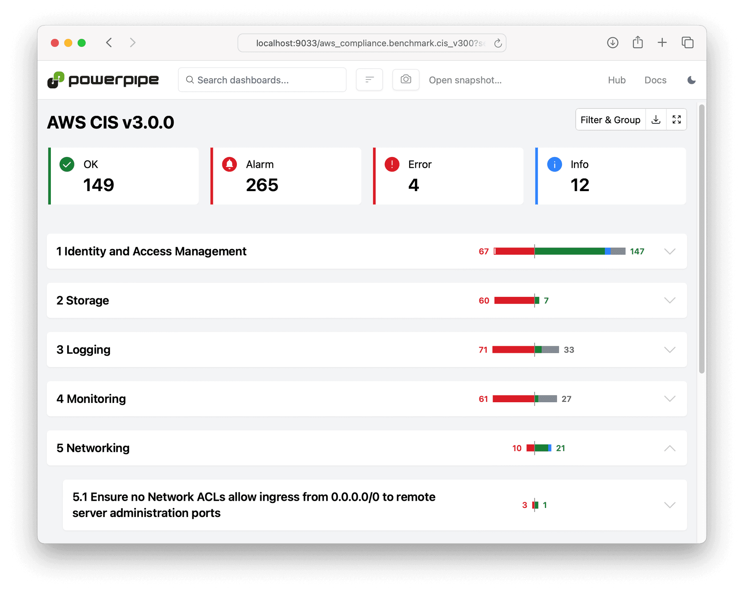Screen dimensions: 744x593
Task: Open control 5.1 Network ACLs ingress details
Action: pyautogui.click(x=670, y=505)
